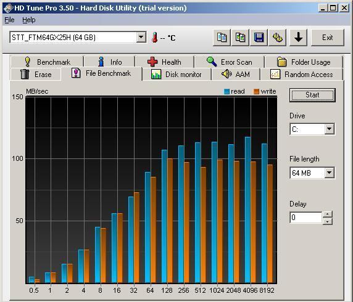Click the HD Tune title bar icon
The height and width of the screenshot is (302, 353).
coord(8,8)
